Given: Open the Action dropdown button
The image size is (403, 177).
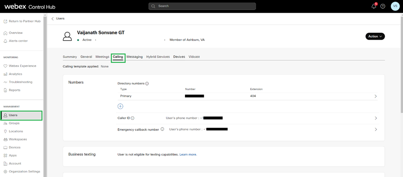Looking at the screenshot, I should coord(375,36).
